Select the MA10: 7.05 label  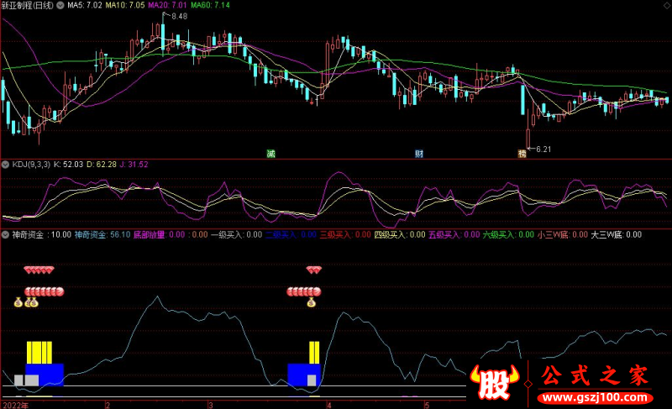click(125, 6)
